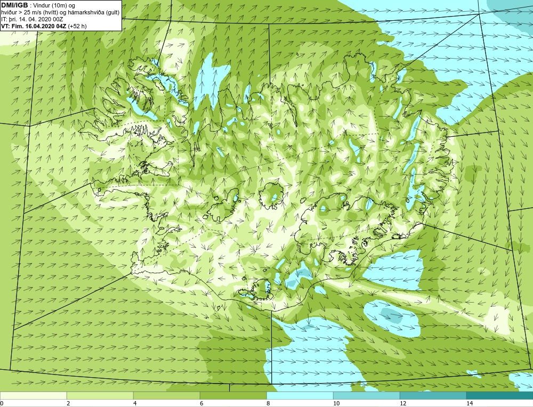Click the 2–4 m/s legend color swatch
The height and width of the screenshot is (407, 533).
[100, 395]
